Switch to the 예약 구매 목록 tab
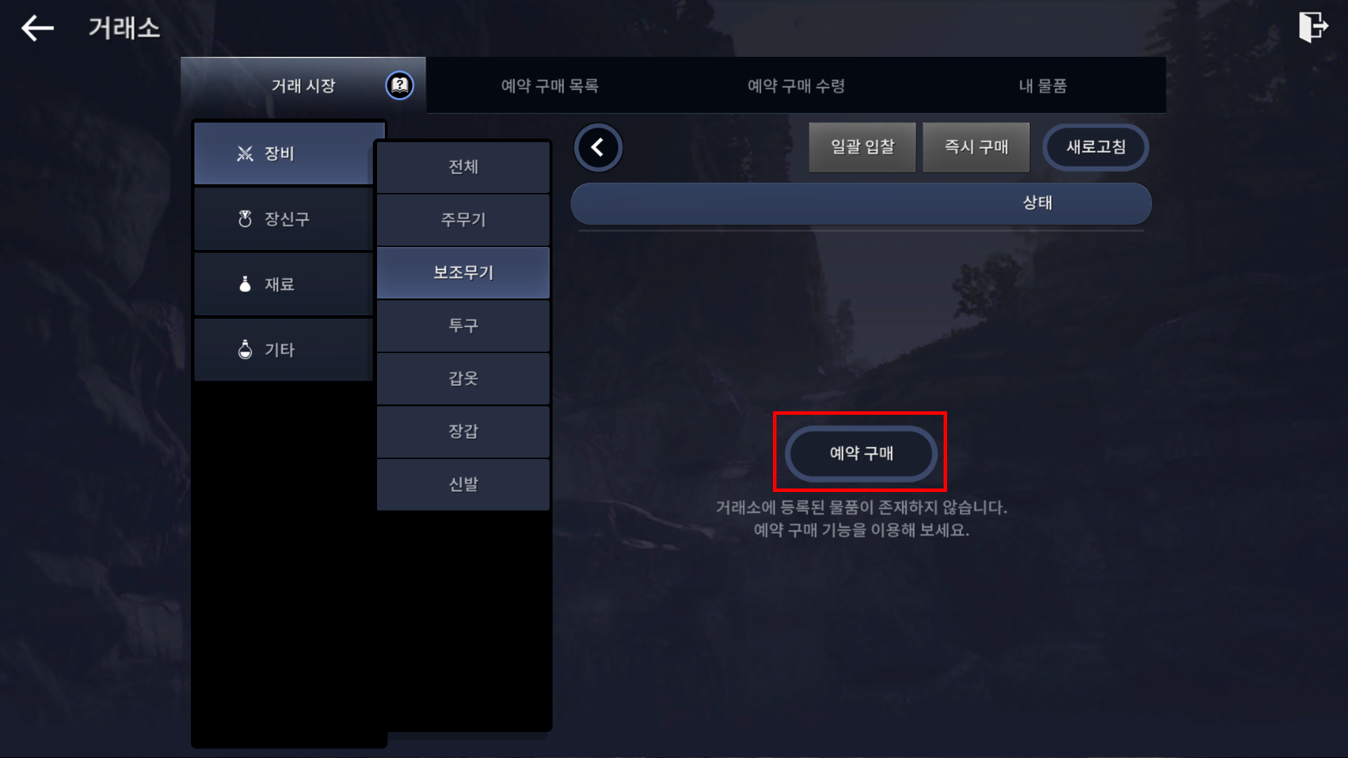The image size is (1348, 758). pyautogui.click(x=550, y=86)
